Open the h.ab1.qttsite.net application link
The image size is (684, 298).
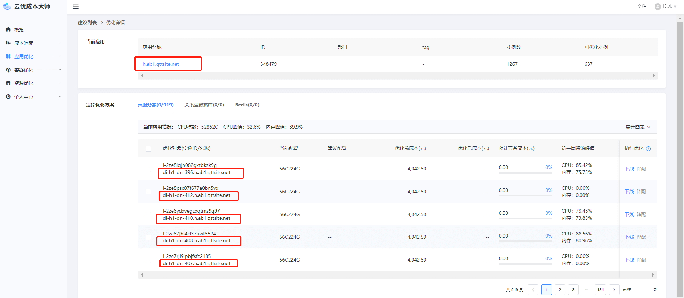tap(161, 64)
